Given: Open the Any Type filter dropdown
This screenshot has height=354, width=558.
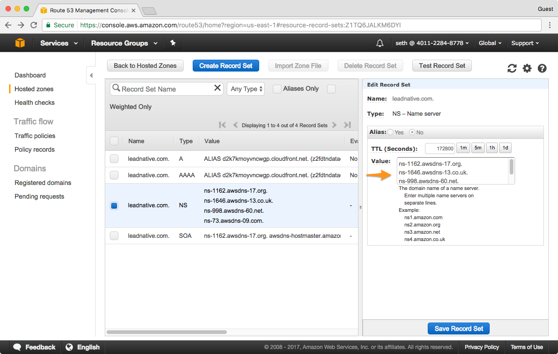Looking at the screenshot, I should (x=247, y=89).
